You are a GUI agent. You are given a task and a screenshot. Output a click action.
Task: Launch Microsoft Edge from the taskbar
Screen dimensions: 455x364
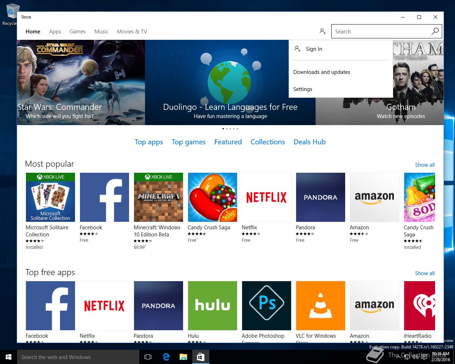[x=166, y=357]
